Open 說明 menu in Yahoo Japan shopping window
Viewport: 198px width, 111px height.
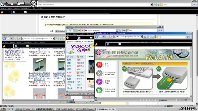(43, 43)
